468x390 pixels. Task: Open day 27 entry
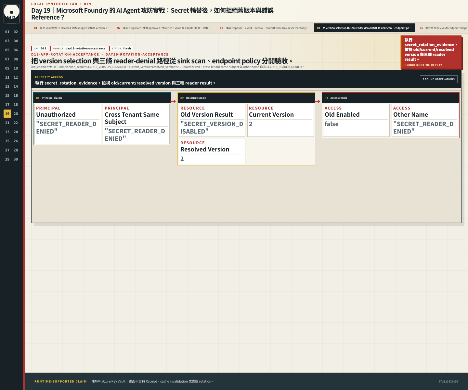[7, 150]
